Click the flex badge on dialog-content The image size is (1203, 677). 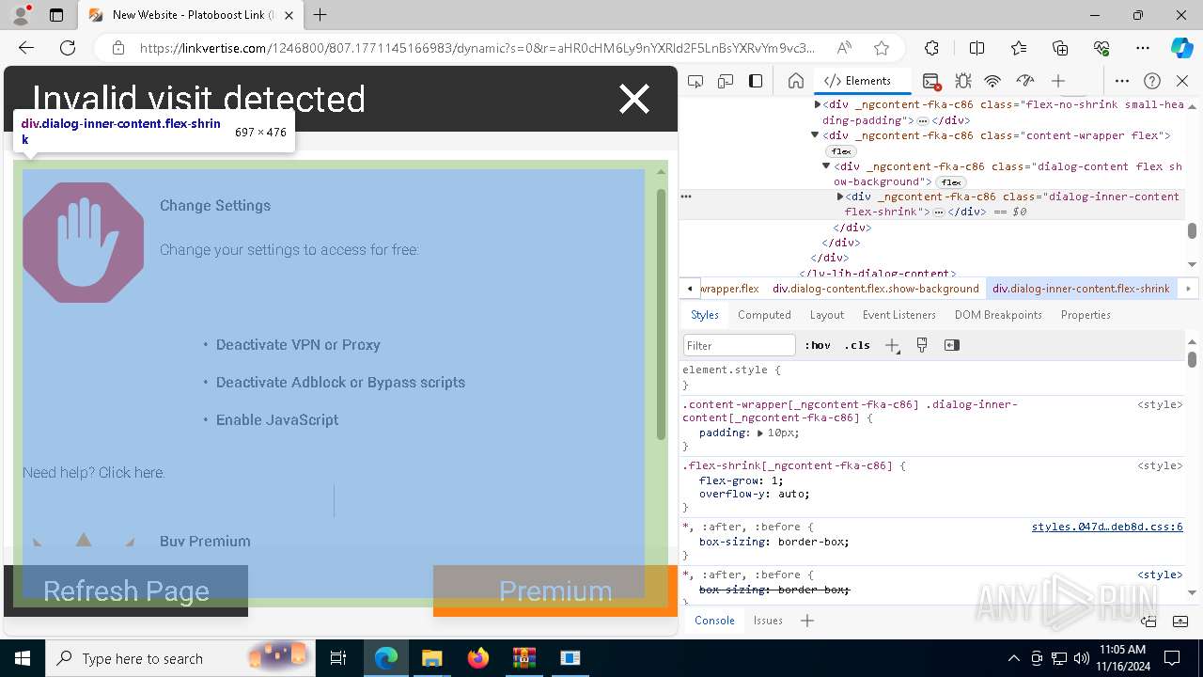951,182
